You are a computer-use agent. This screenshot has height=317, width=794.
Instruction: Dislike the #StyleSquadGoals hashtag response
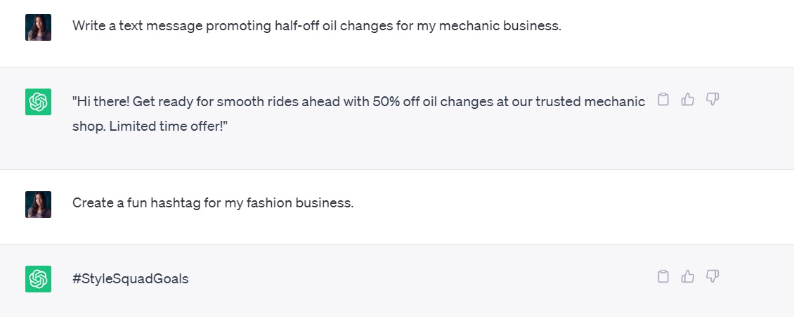(712, 276)
